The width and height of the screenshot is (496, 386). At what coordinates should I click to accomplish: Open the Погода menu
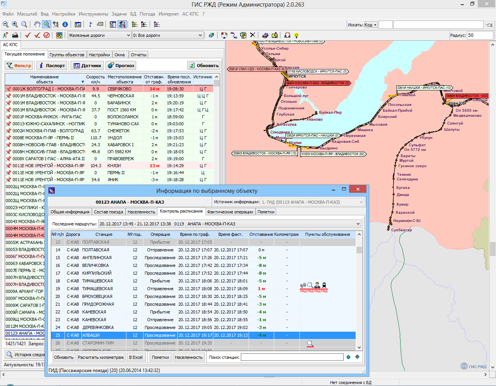[x=147, y=14]
